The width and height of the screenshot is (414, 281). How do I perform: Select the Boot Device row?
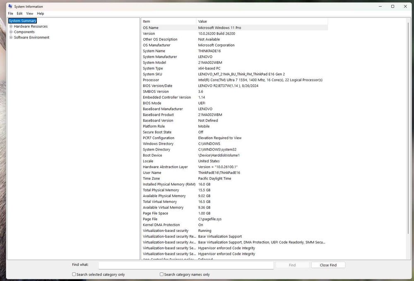pyautogui.click(x=234, y=155)
